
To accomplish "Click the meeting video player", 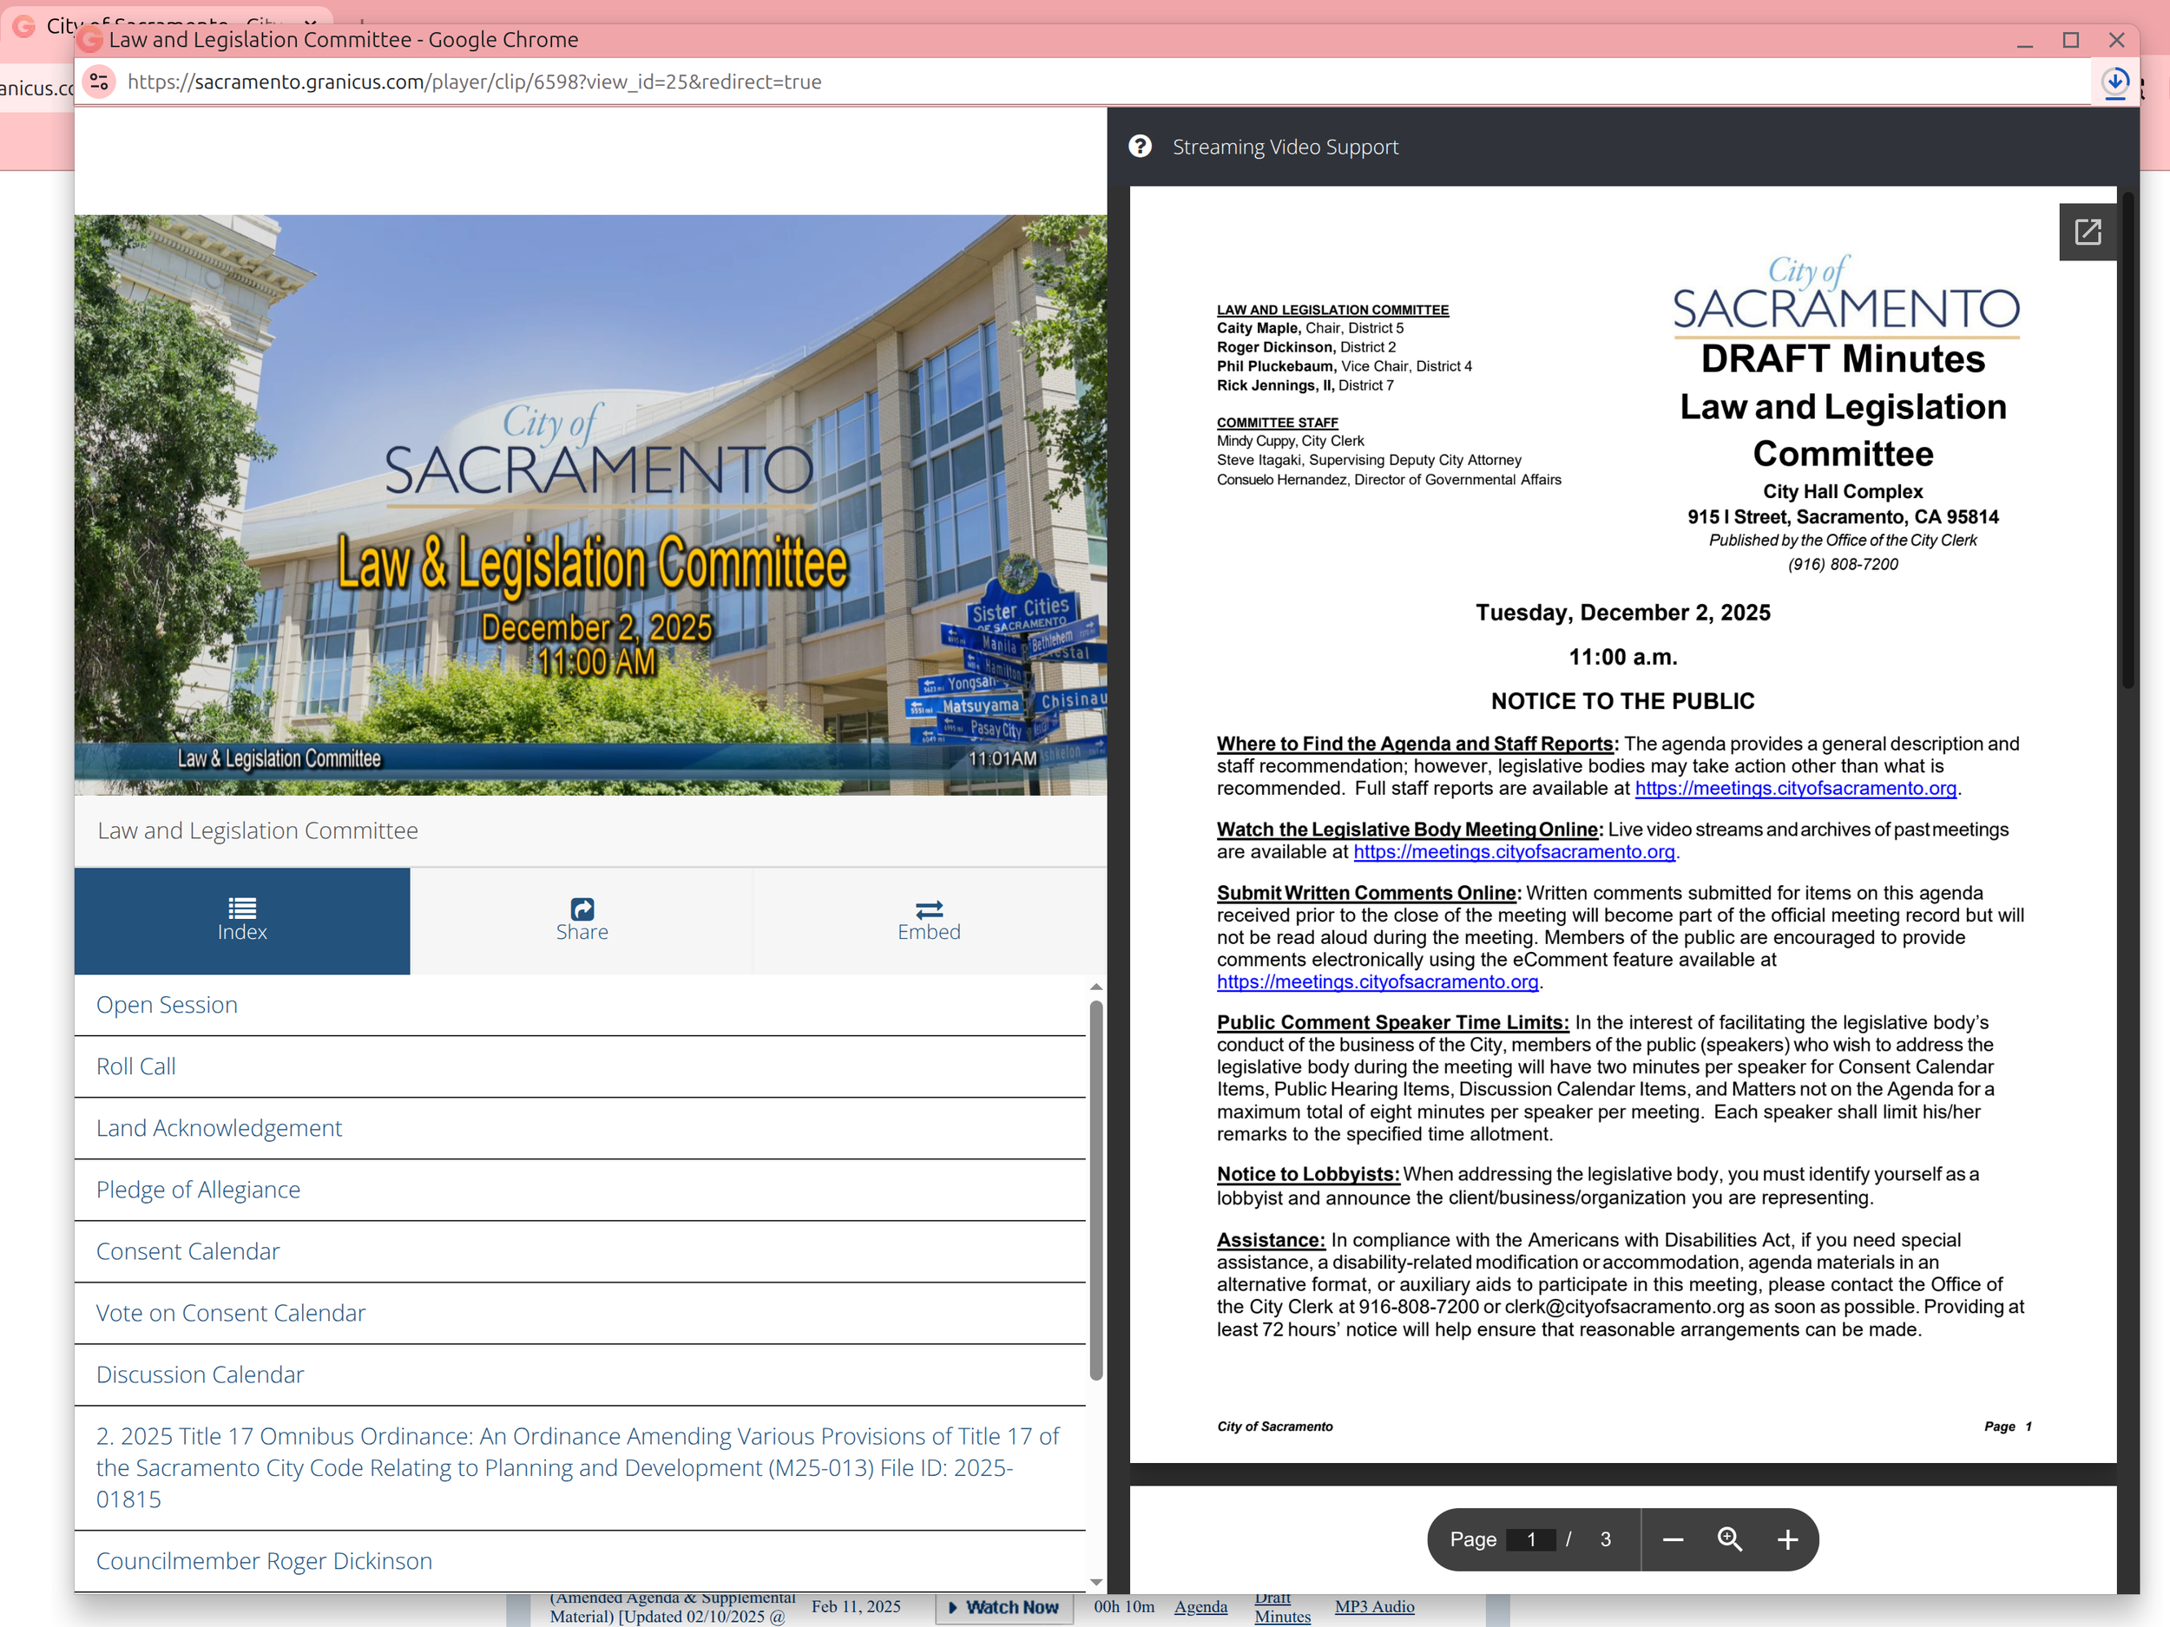I will pyautogui.click(x=590, y=505).
